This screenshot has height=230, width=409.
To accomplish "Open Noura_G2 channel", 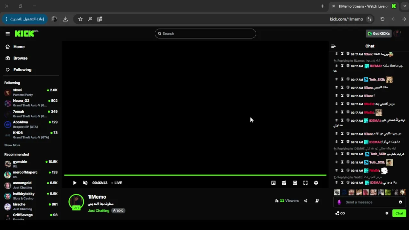I will (31, 103).
